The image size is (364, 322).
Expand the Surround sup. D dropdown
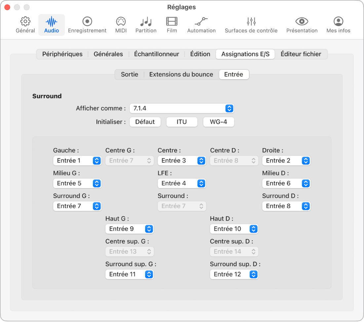point(234,274)
